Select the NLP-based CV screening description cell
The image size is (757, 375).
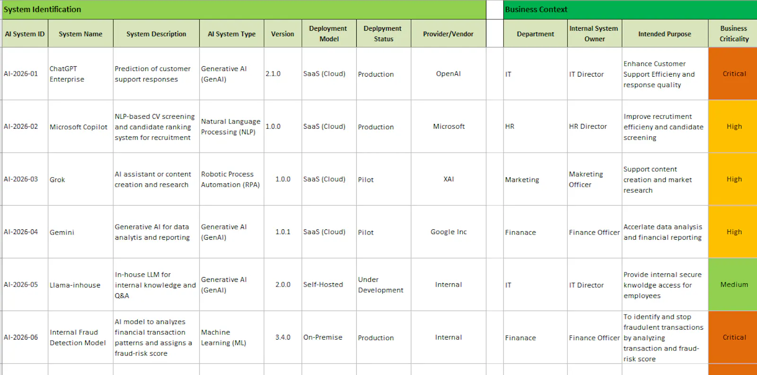156,126
